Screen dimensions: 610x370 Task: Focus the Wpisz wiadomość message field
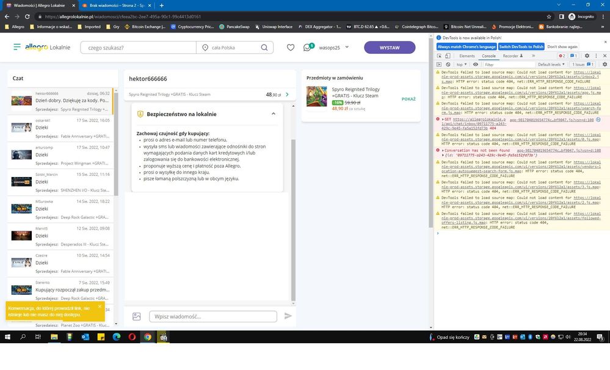coord(213,316)
